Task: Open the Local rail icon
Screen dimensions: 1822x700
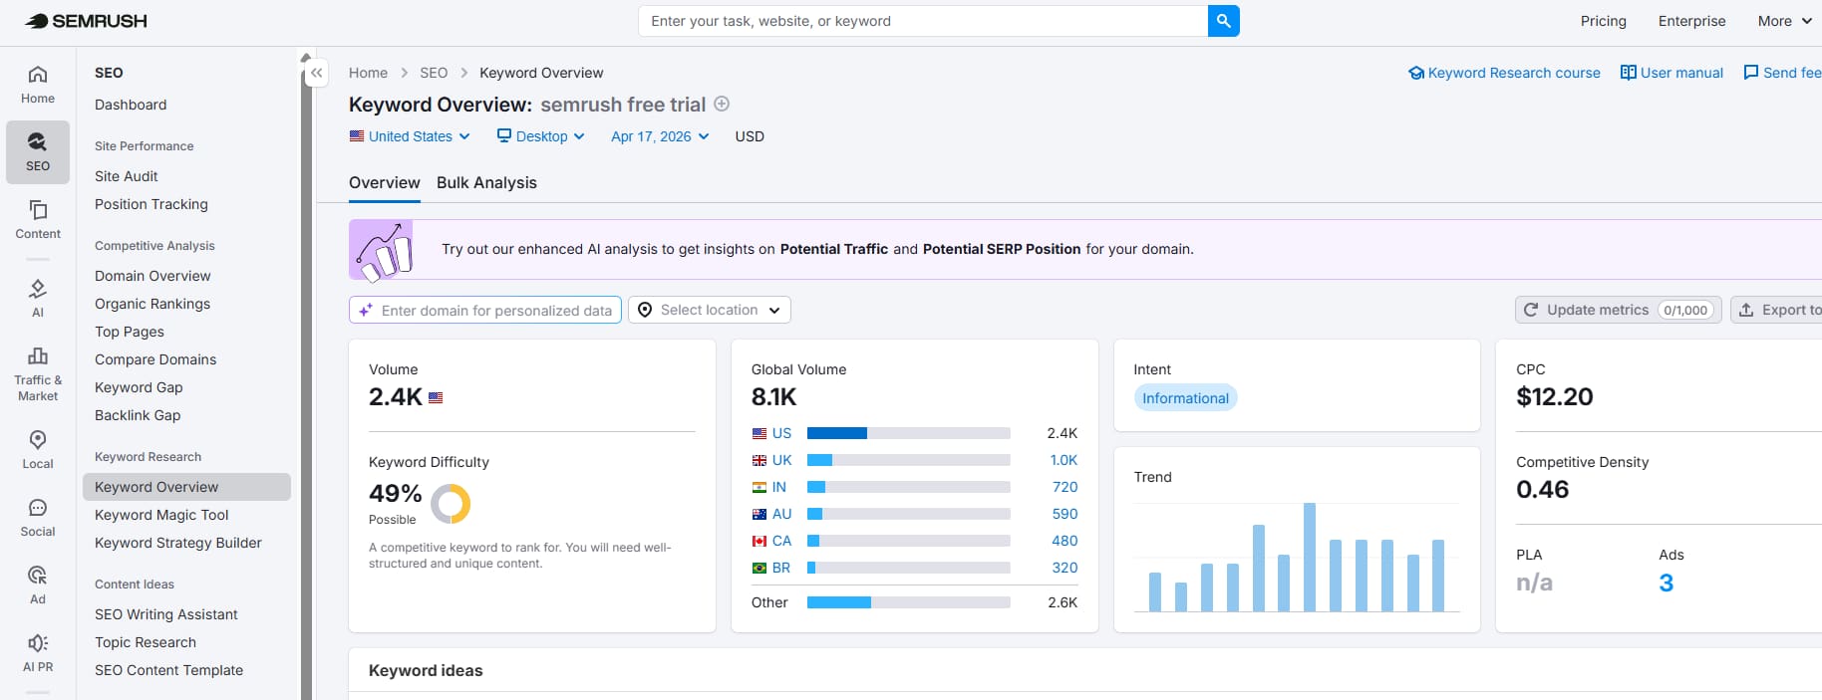Action: [x=38, y=449]
